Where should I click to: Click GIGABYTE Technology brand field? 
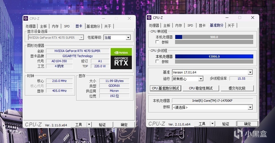(x=77, y=56)
